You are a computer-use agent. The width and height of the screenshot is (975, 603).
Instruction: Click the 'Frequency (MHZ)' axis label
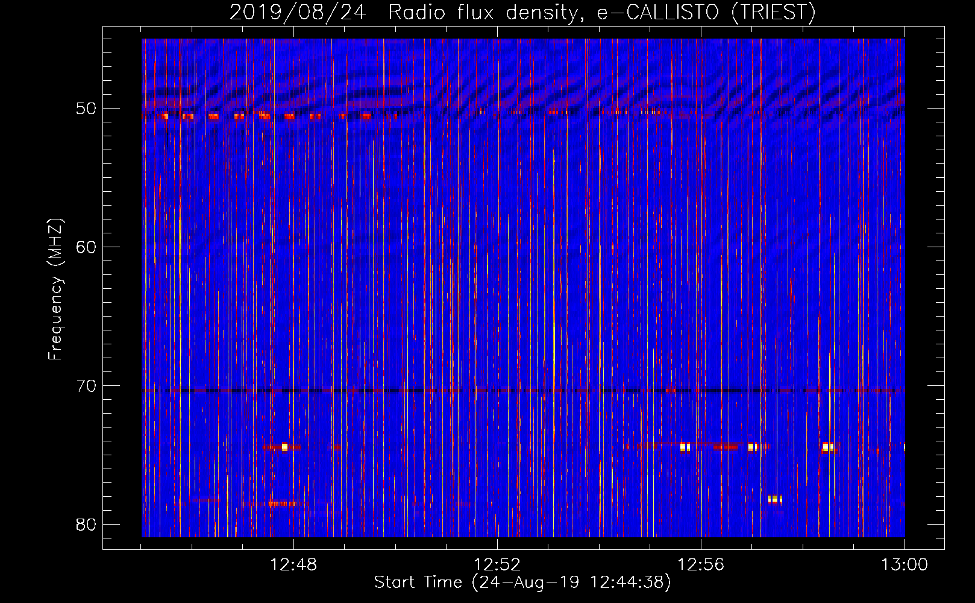[x=55, y=289]
